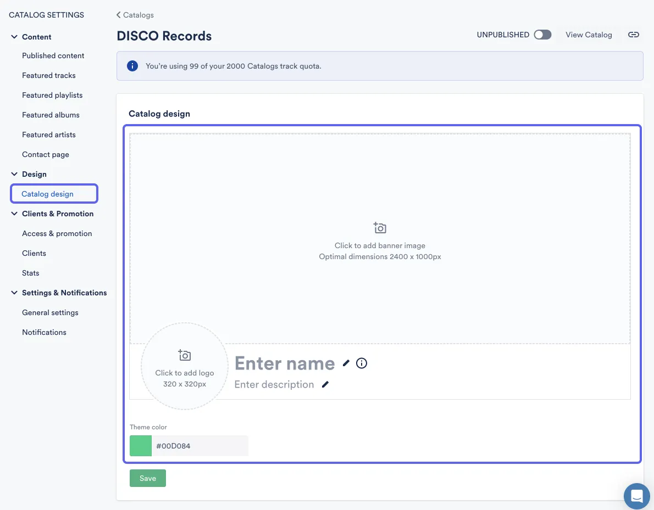Click the info icon in the quota banner
The width and height of the screenshot is (654, 510).
point(132,65)
